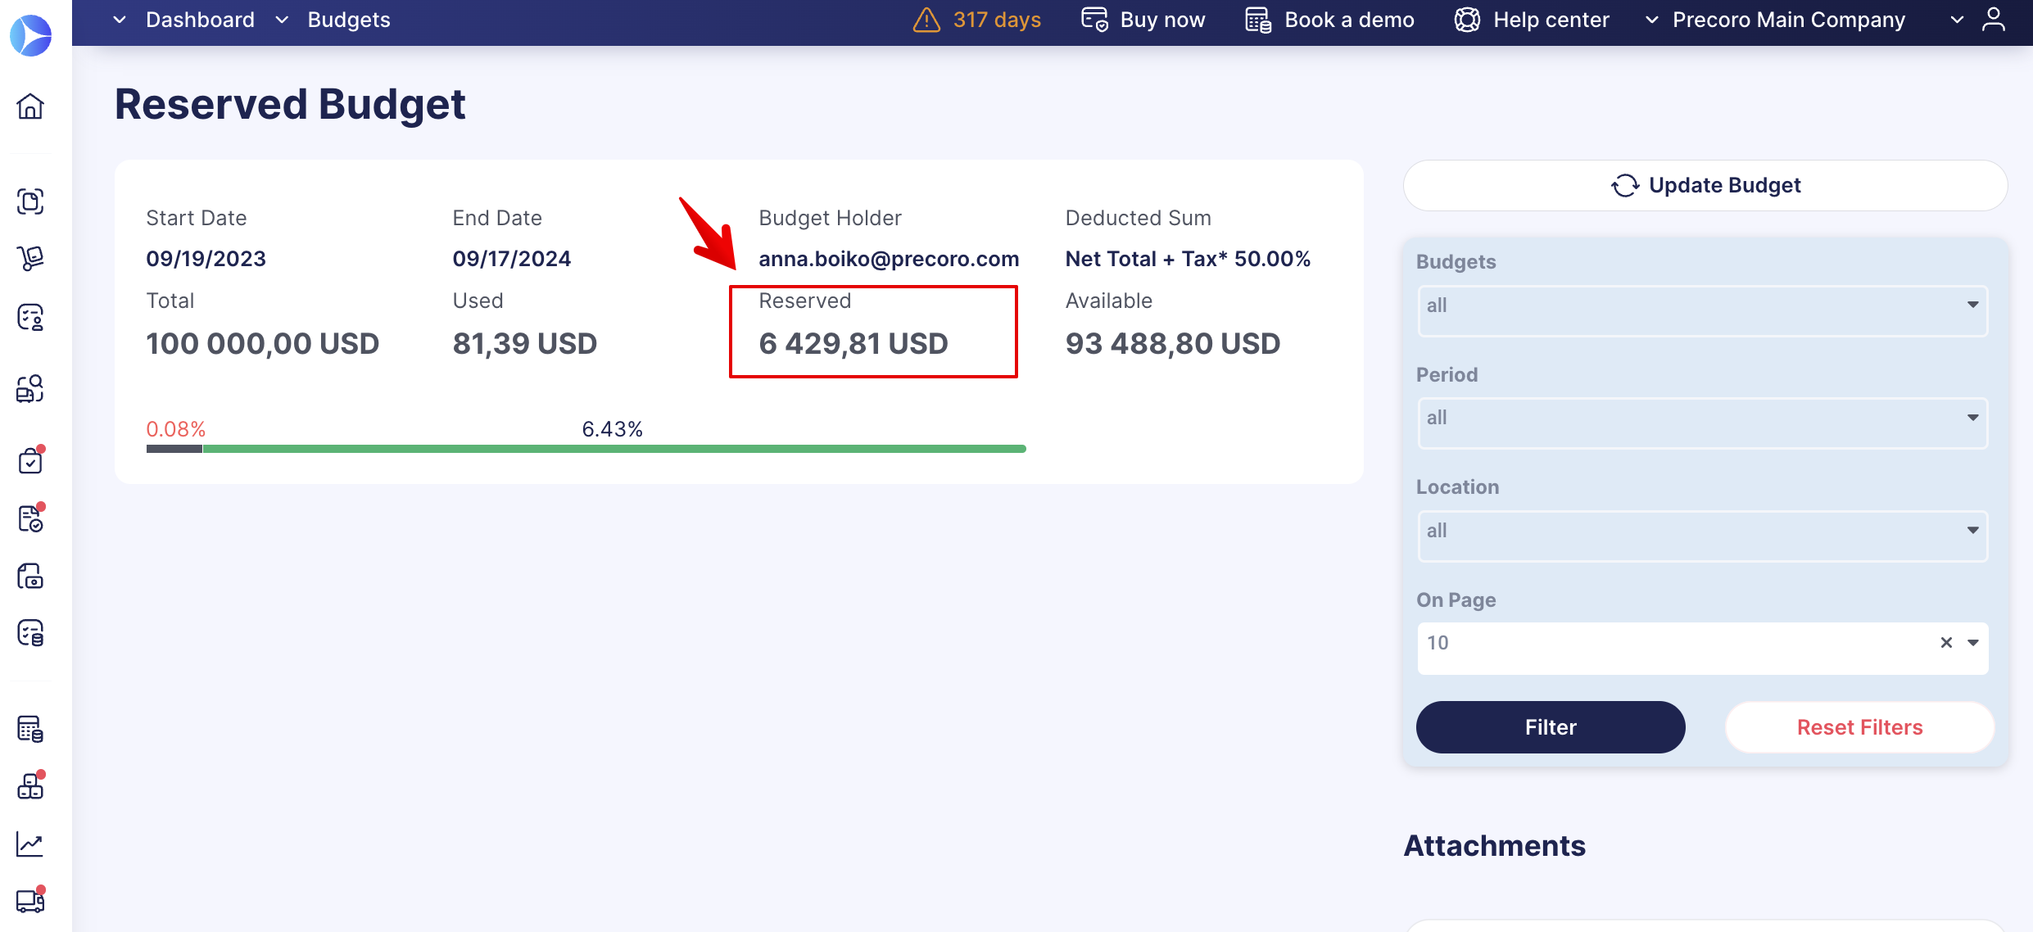Select the purchase orders cart icon in sidebar

[30, 259]
